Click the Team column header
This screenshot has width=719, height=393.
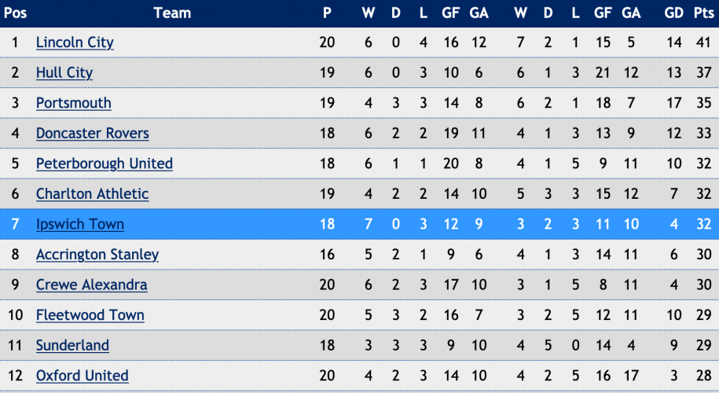coord(172,13)
